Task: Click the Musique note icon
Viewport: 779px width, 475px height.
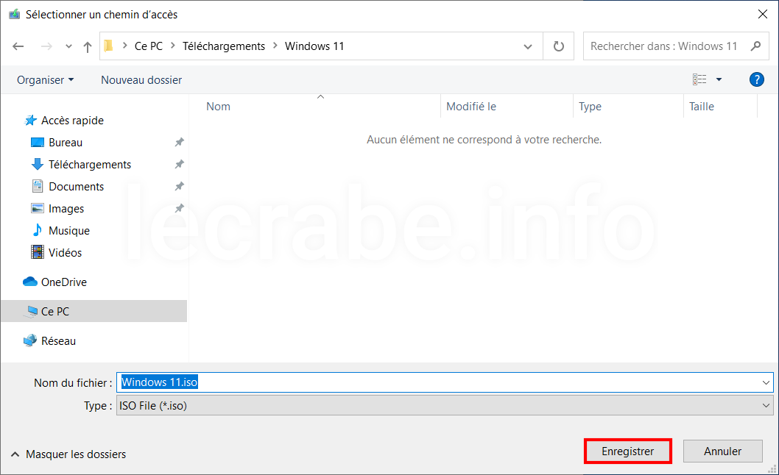Action: [38, 230]
